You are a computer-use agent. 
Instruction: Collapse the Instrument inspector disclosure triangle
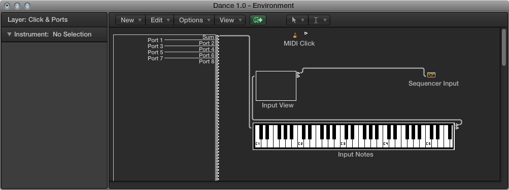[x=9, y=34]
